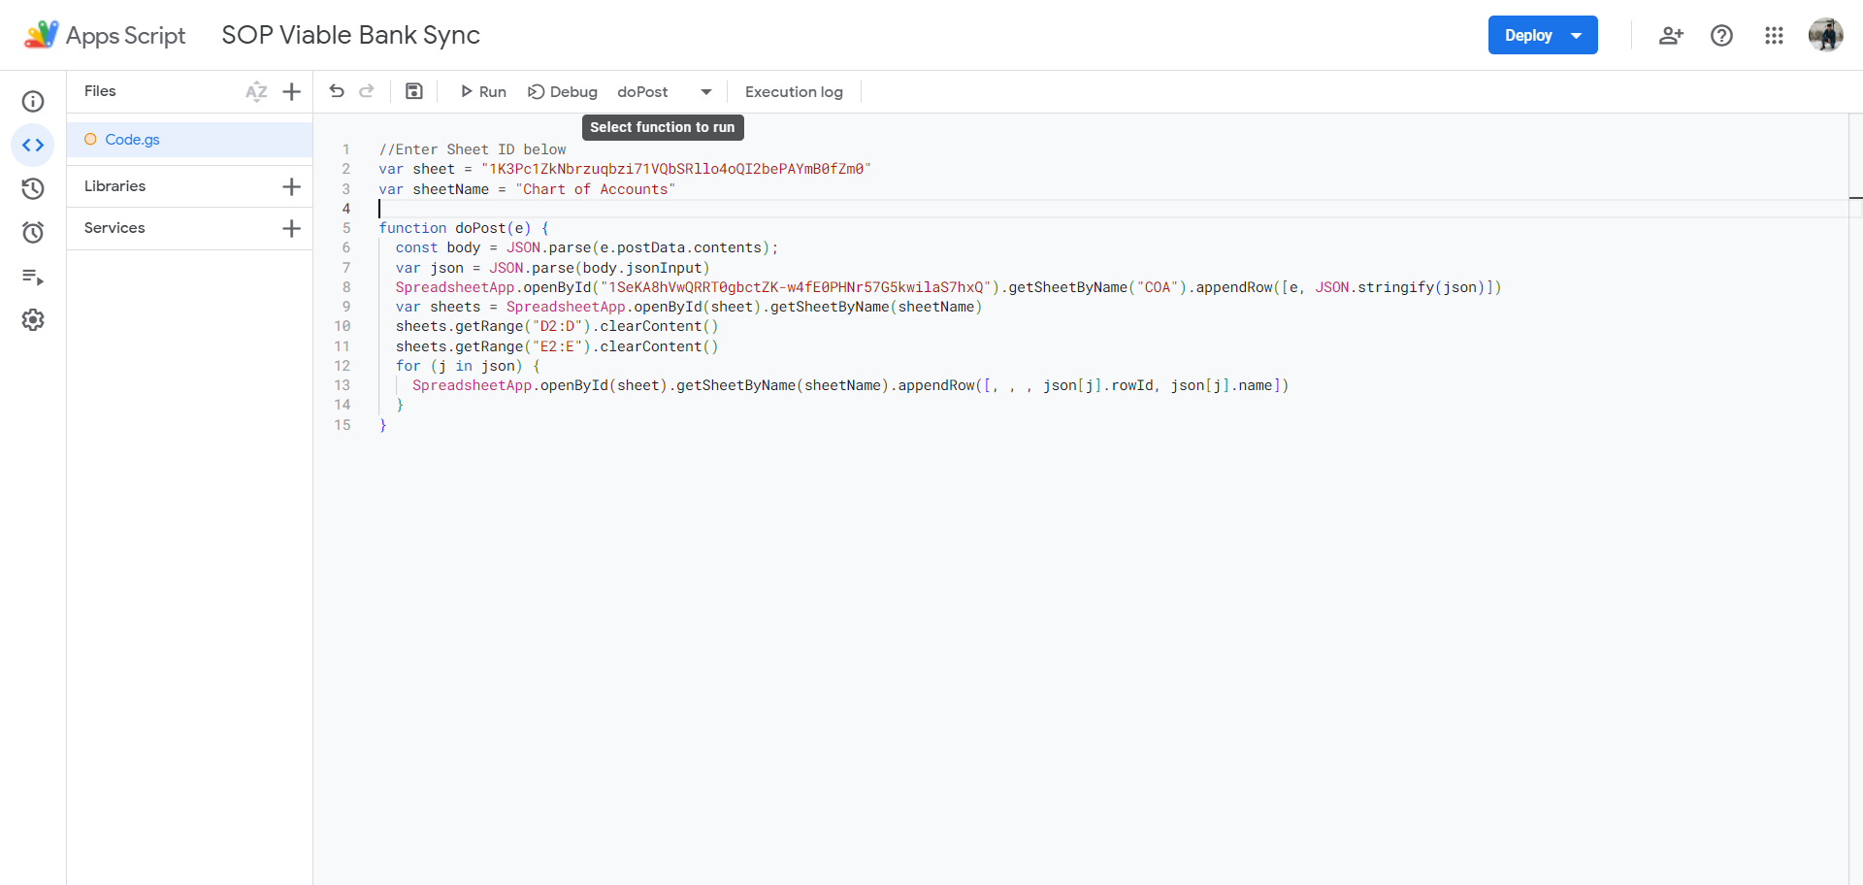The width and height of the screenshot is (1863, 885).
Task: Click the sheets.getRange("D2:D") line
Action: (x=557, y=326)
